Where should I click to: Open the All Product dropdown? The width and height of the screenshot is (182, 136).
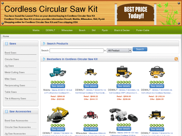[x=119, y=50]
